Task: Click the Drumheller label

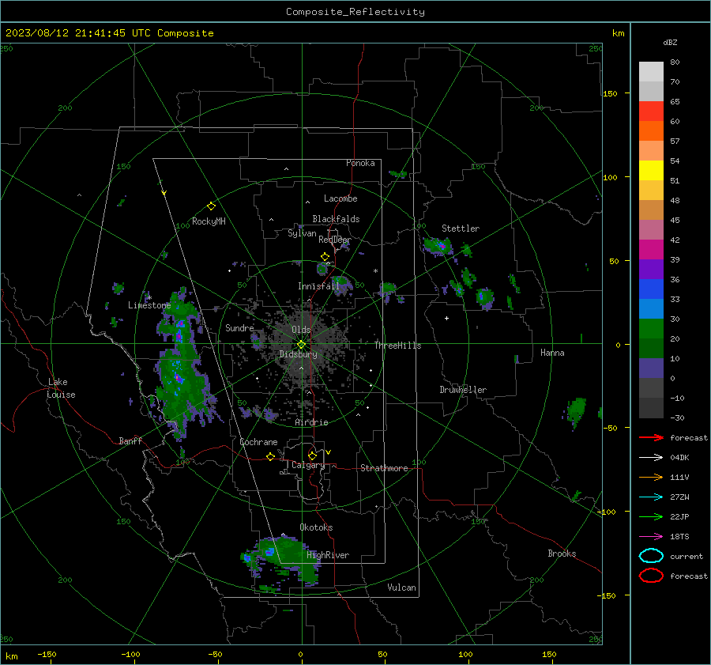Action: [x=463, y=390]
